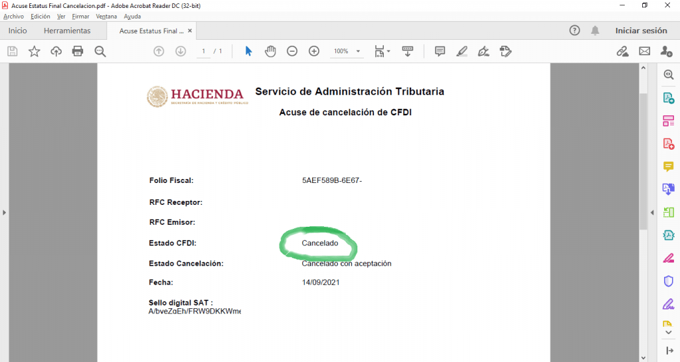Open Export PDF tool in right panel
Screen dimensions: 680x362
(x=669, y=98)
